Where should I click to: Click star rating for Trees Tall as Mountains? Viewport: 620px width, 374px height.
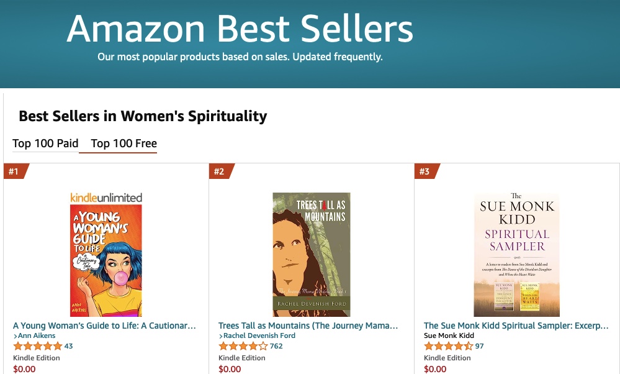pos(243,346)
